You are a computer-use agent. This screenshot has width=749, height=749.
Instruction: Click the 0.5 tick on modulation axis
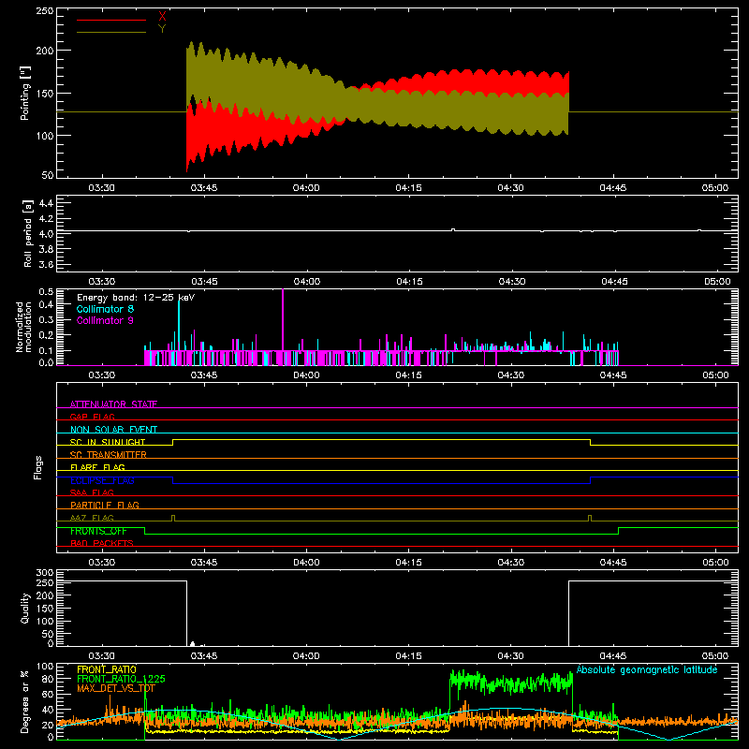coord(46,292)
